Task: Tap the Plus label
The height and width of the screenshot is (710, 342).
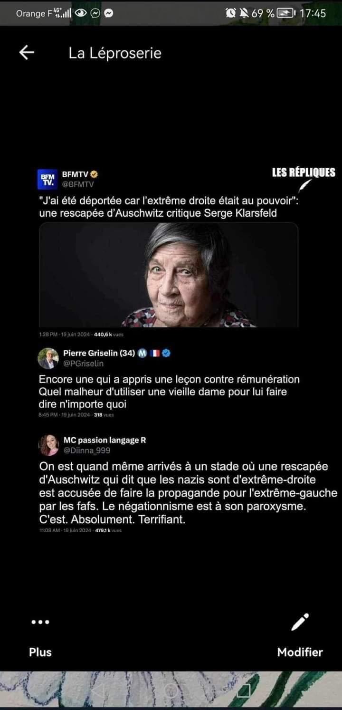Action: [40, 652]
